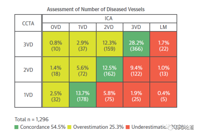The width and height of the screenshot is (200, 136).
Task: Click the red Underestimation legend swatch
Action: [128, 127]
